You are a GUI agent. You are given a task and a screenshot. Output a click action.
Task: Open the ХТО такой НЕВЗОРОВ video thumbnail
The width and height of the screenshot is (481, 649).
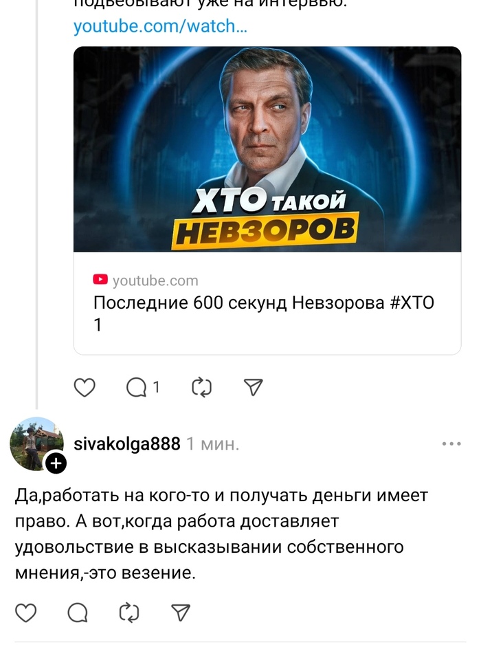click(x=267, y=149)
